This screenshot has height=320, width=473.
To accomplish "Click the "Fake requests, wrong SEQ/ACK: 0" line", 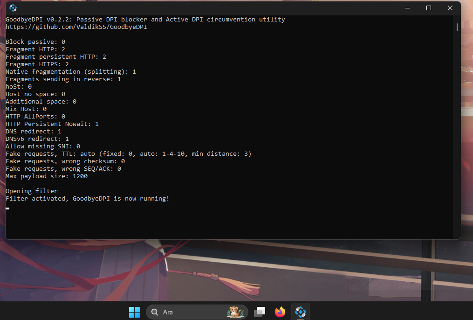I will coord(63,169).
